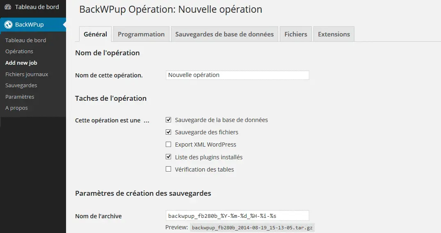Switch to the Programmation tab

pyautogui.click(x=141, y=34)
